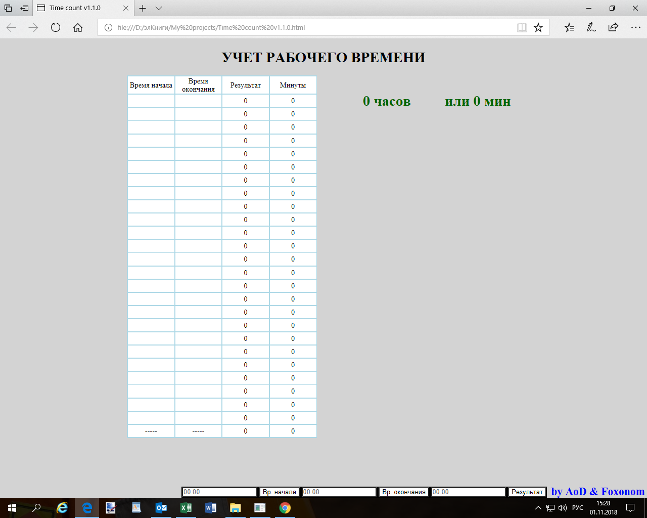Set these tabs aside icon
The width and height of the screenshot is (647, 518).
tap(24, 8)
